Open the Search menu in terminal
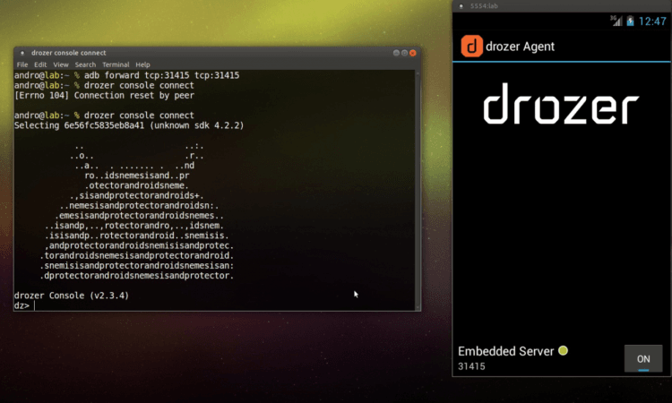Screen dimensions: 672x403 click(85, 64)
